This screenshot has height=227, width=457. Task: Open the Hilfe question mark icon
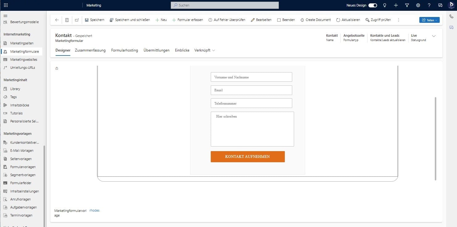(429, 5)
